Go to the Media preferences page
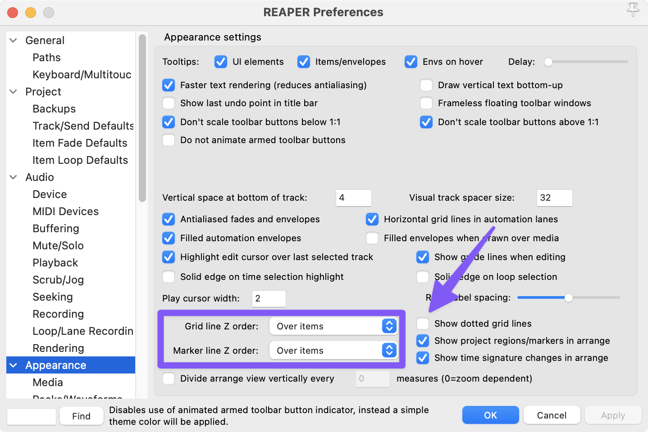This screenshot has height=432, width=648. click(48, 382)
